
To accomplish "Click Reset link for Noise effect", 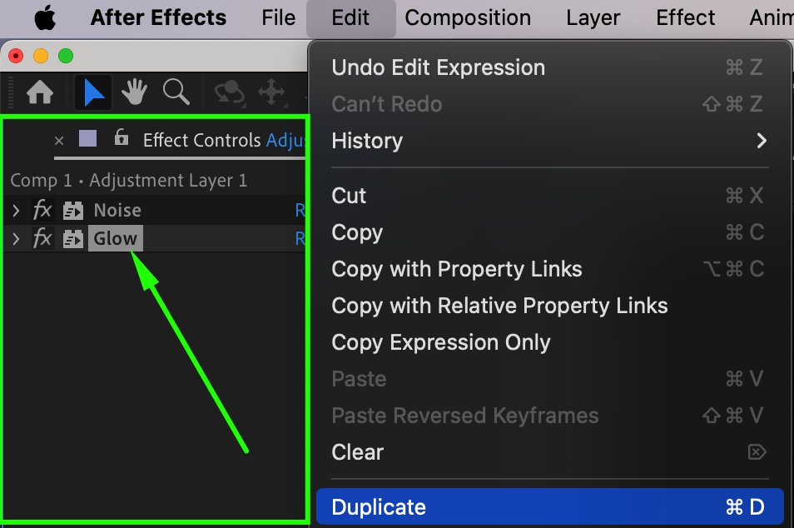I will (x=300, y=210).
